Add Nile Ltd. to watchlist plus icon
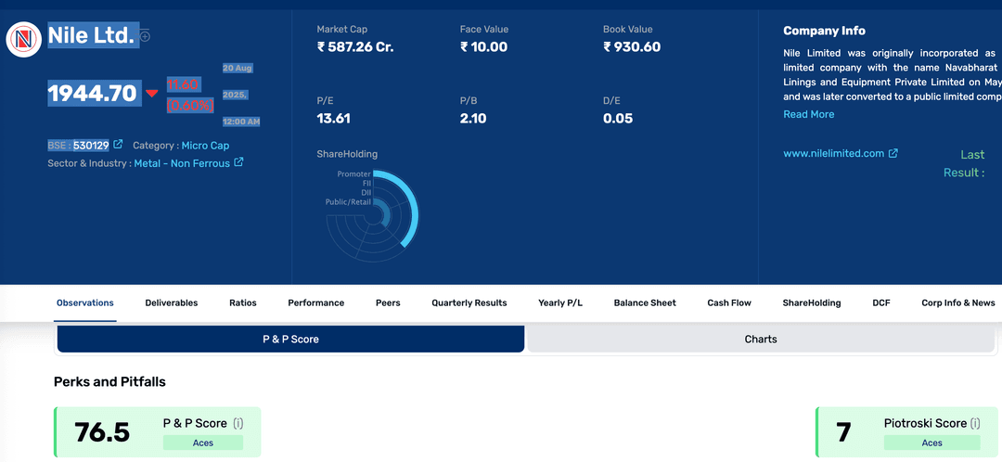1002x462 pixels. point(146,36)
